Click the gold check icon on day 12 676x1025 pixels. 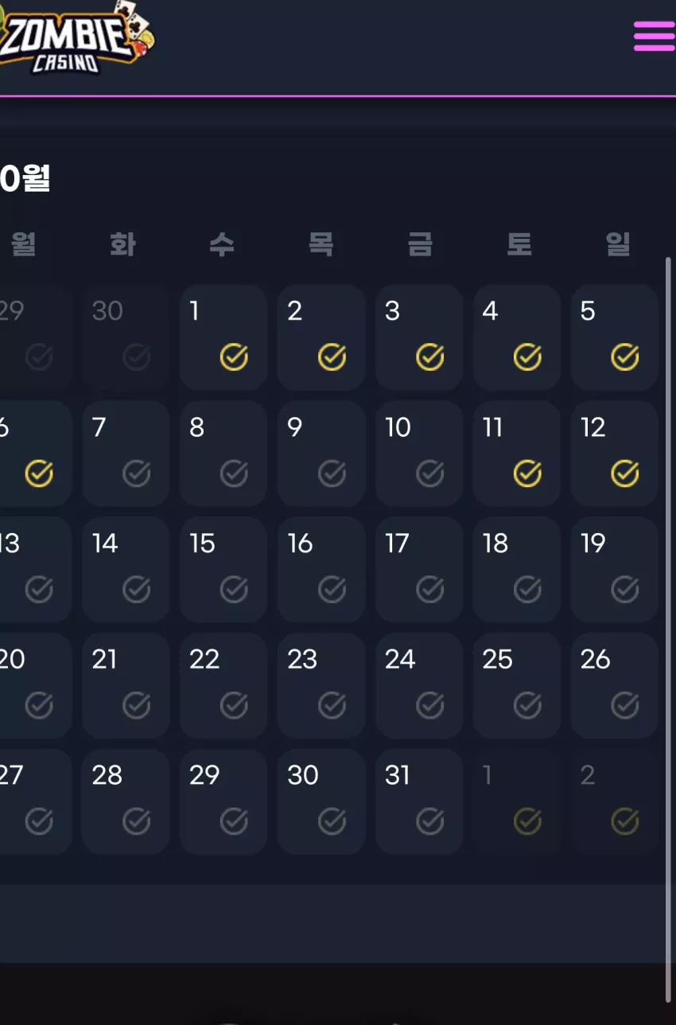pos(625,474)
